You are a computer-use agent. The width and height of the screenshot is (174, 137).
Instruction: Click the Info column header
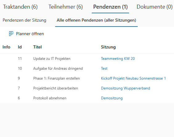(6, 47)
